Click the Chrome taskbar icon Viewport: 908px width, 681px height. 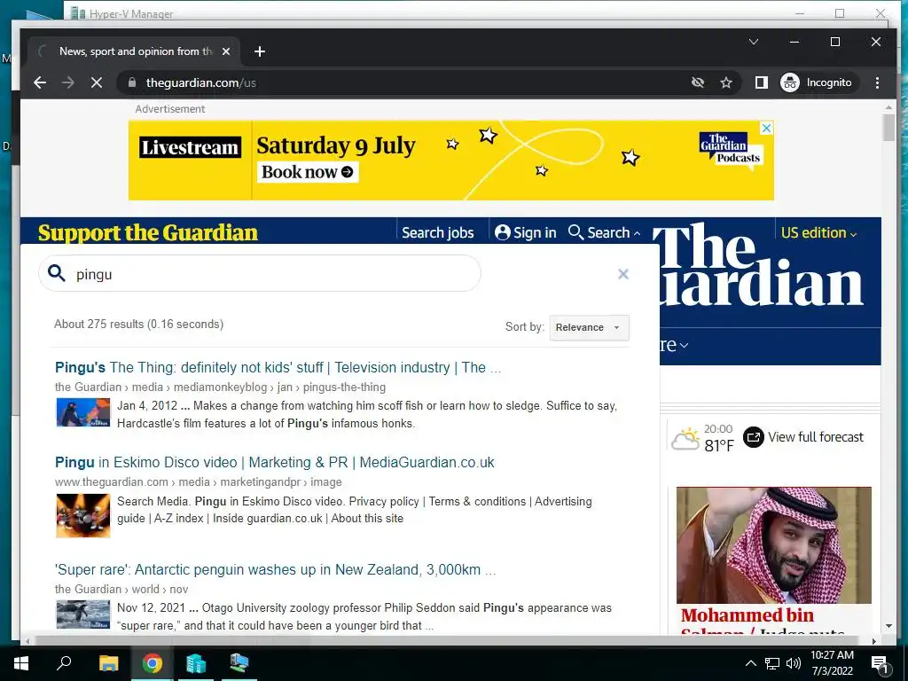coord(153,663)
